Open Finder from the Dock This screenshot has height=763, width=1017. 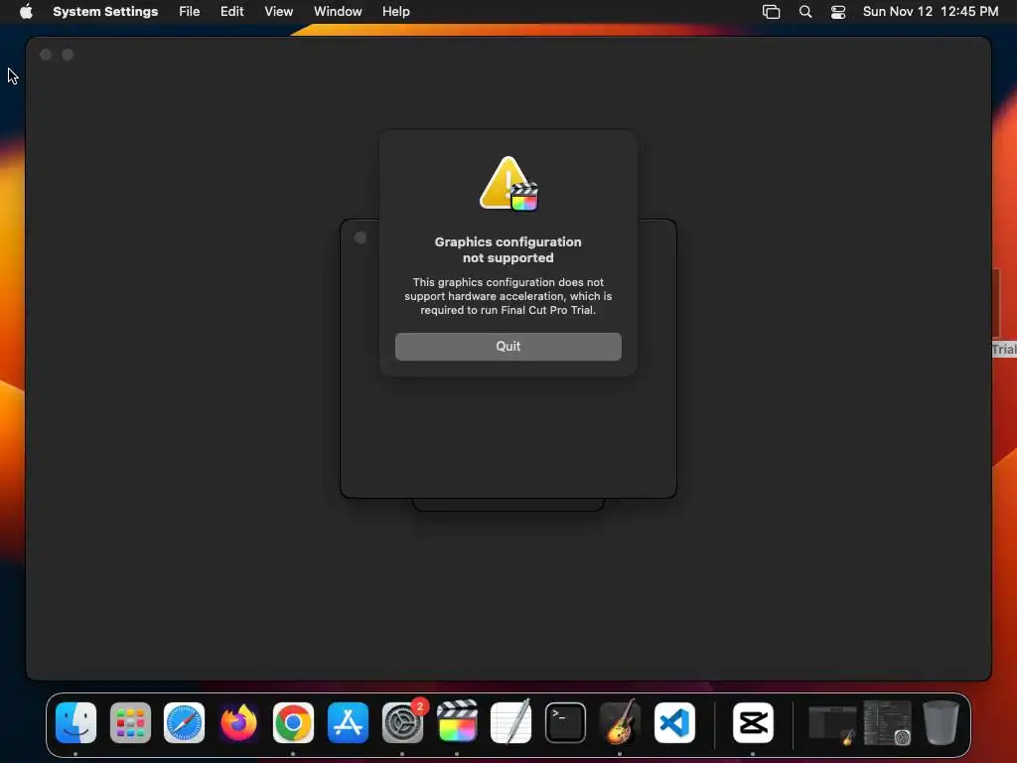pyautogui.click(x=75, y=722)
